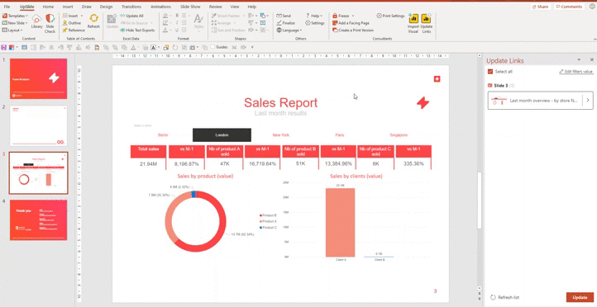597x307 pixels.
Task: Click Hide Text Exports
Action: coord(137,30)
